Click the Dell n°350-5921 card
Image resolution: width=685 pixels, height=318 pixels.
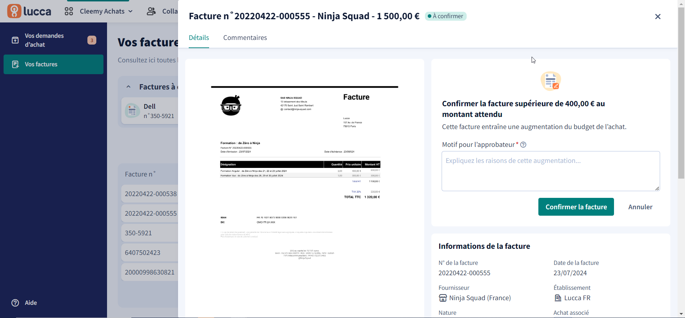[150, 111]
